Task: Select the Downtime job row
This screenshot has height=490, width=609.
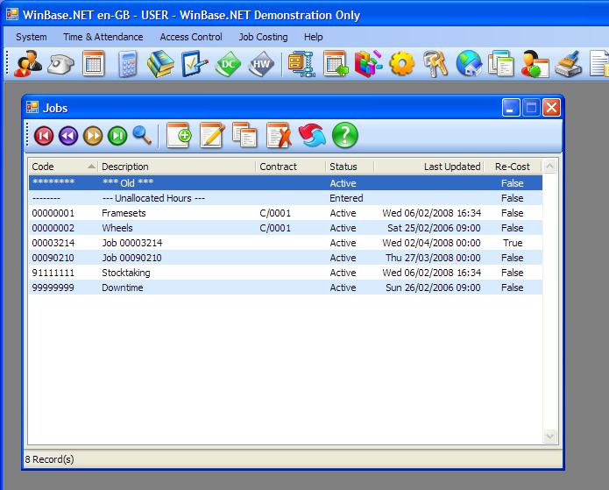Action: click(x=286, y=288)
